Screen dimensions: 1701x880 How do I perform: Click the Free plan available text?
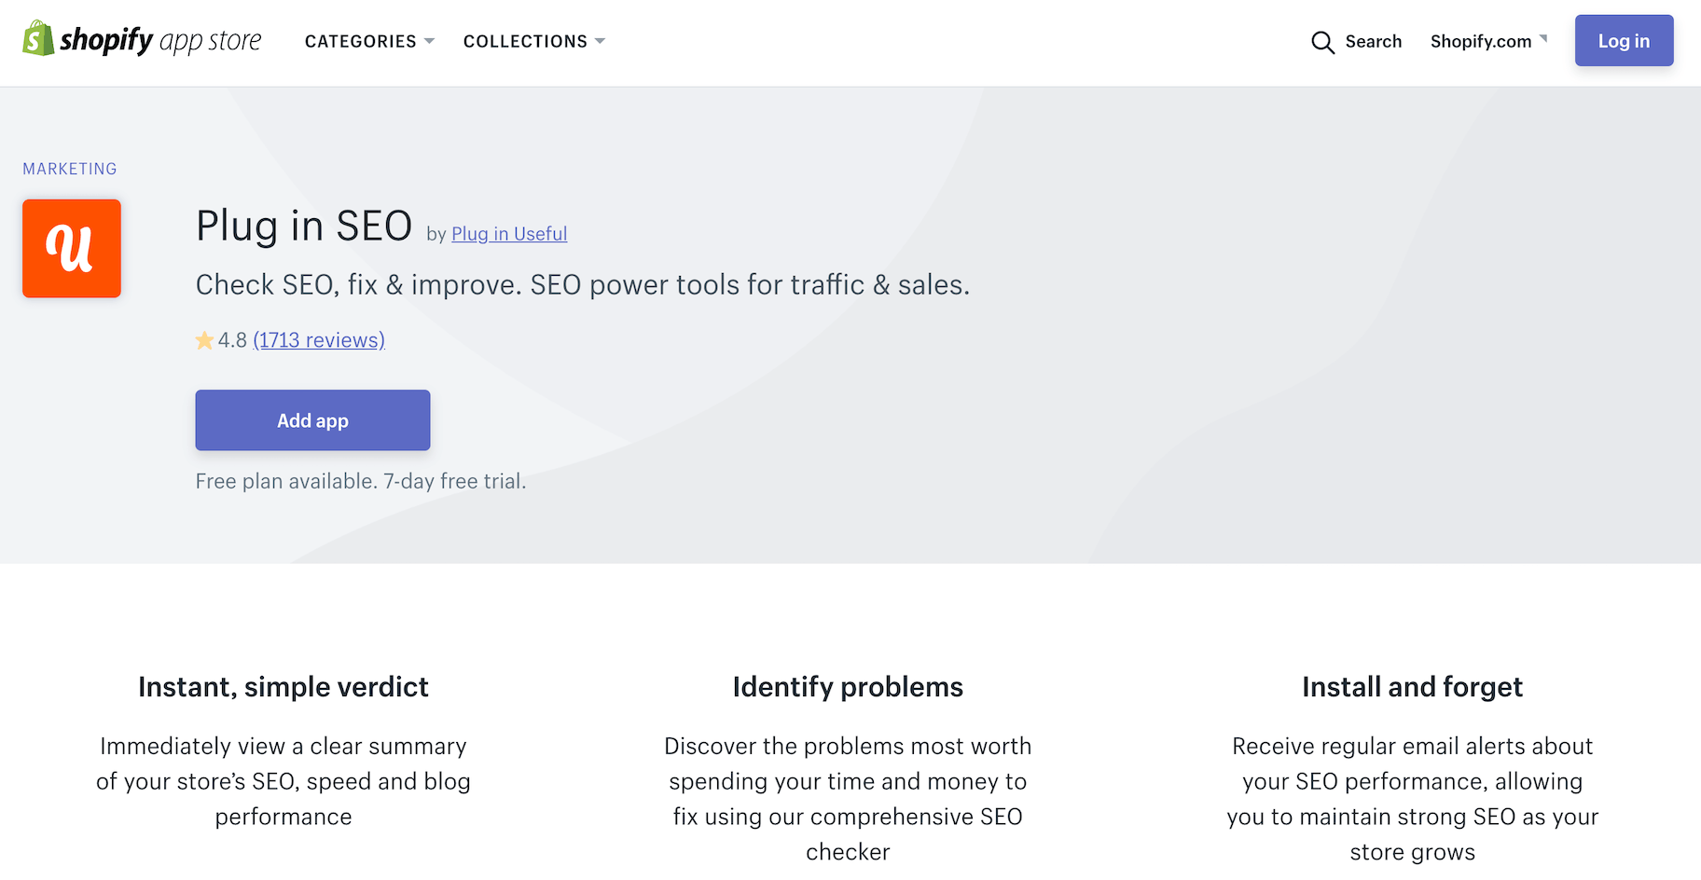(x=360, y=480)
